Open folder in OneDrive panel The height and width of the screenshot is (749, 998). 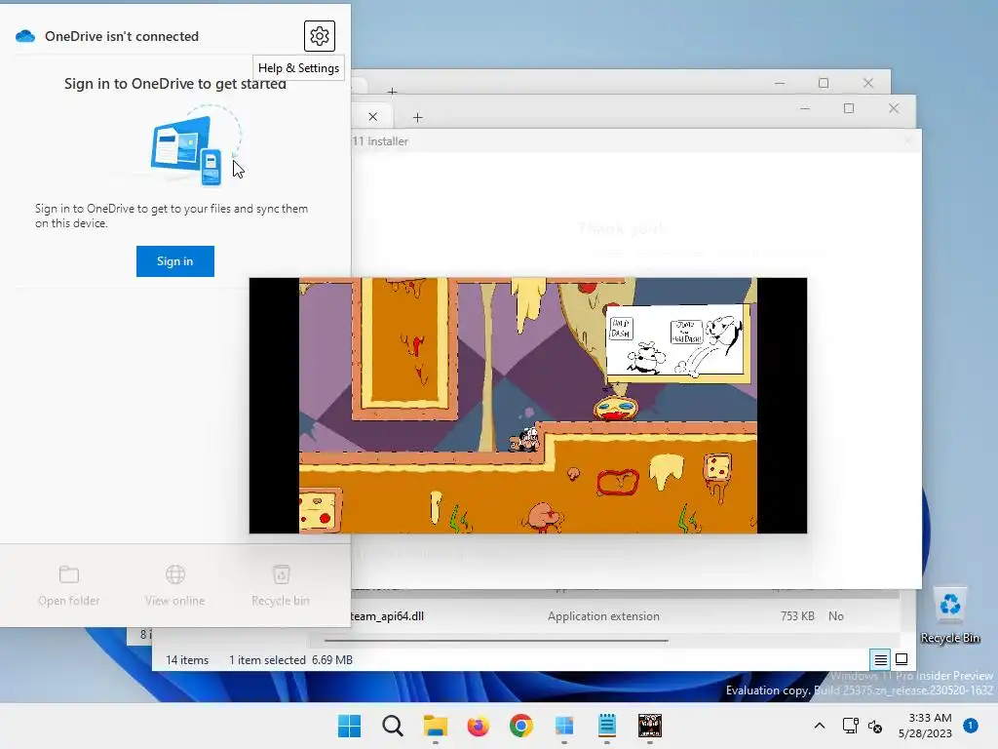tap(69, 586)
